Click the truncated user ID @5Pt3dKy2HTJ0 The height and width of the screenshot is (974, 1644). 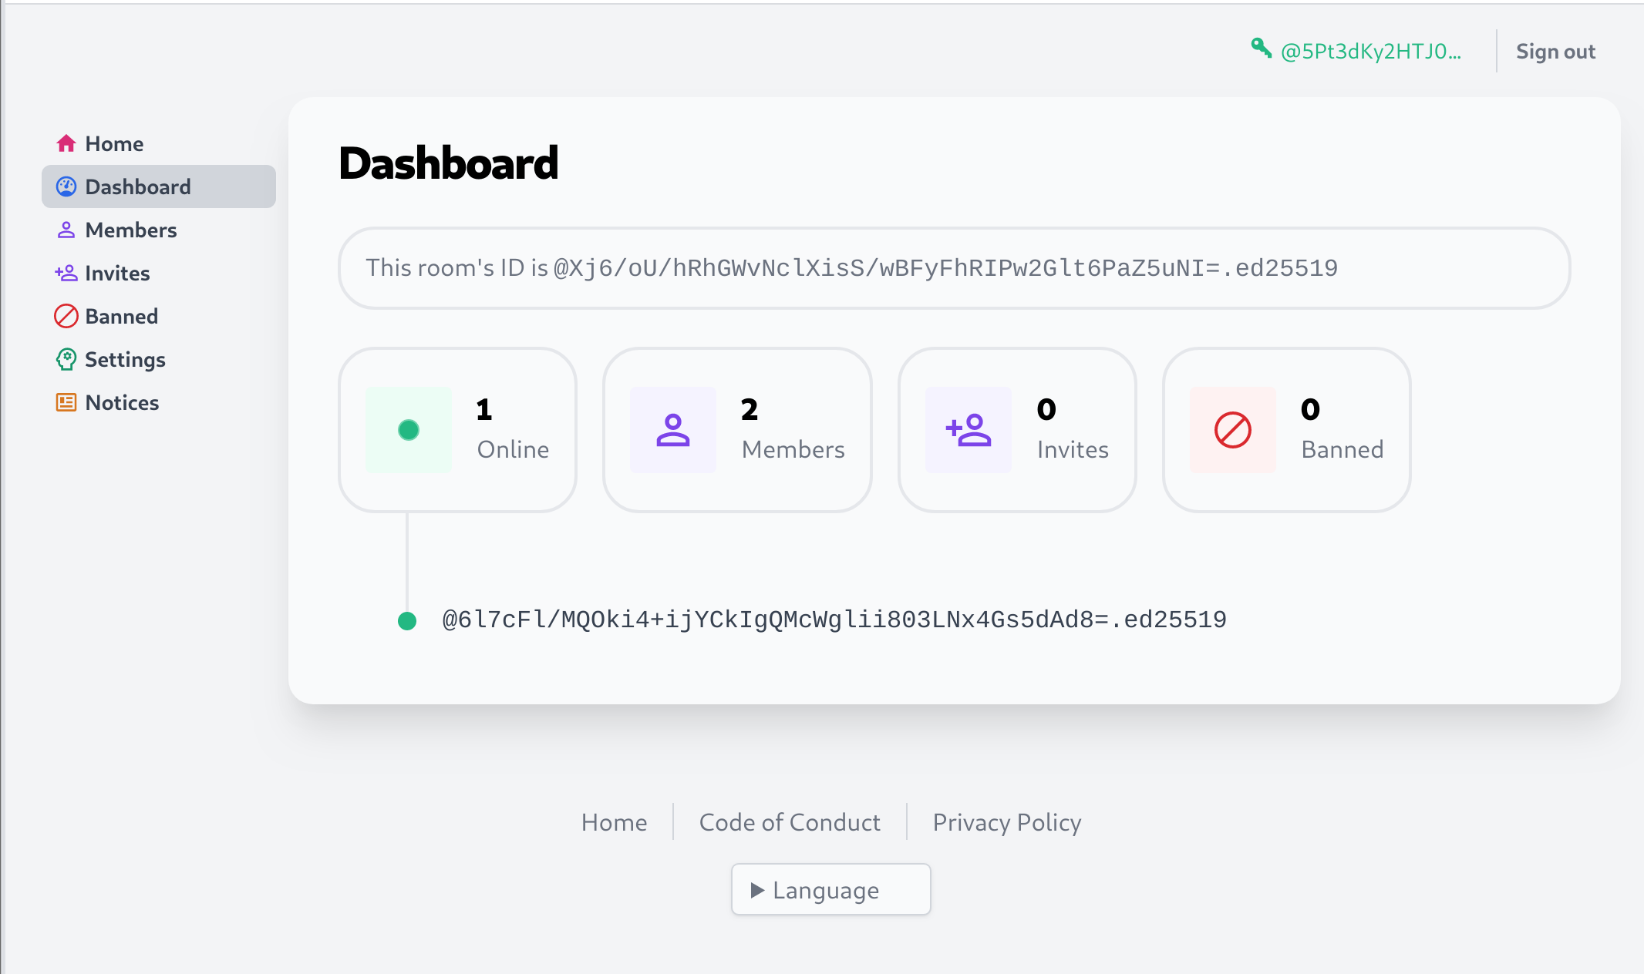(1370, 50)
